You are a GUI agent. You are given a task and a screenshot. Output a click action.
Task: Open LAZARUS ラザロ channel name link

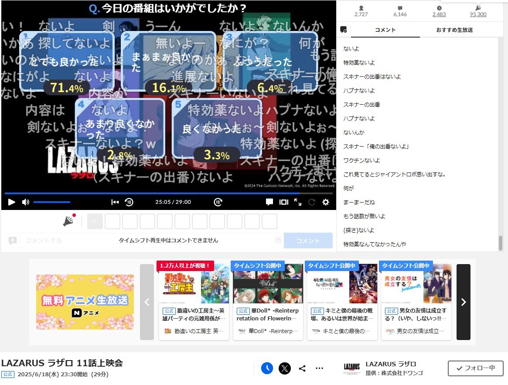click(391, 364)
